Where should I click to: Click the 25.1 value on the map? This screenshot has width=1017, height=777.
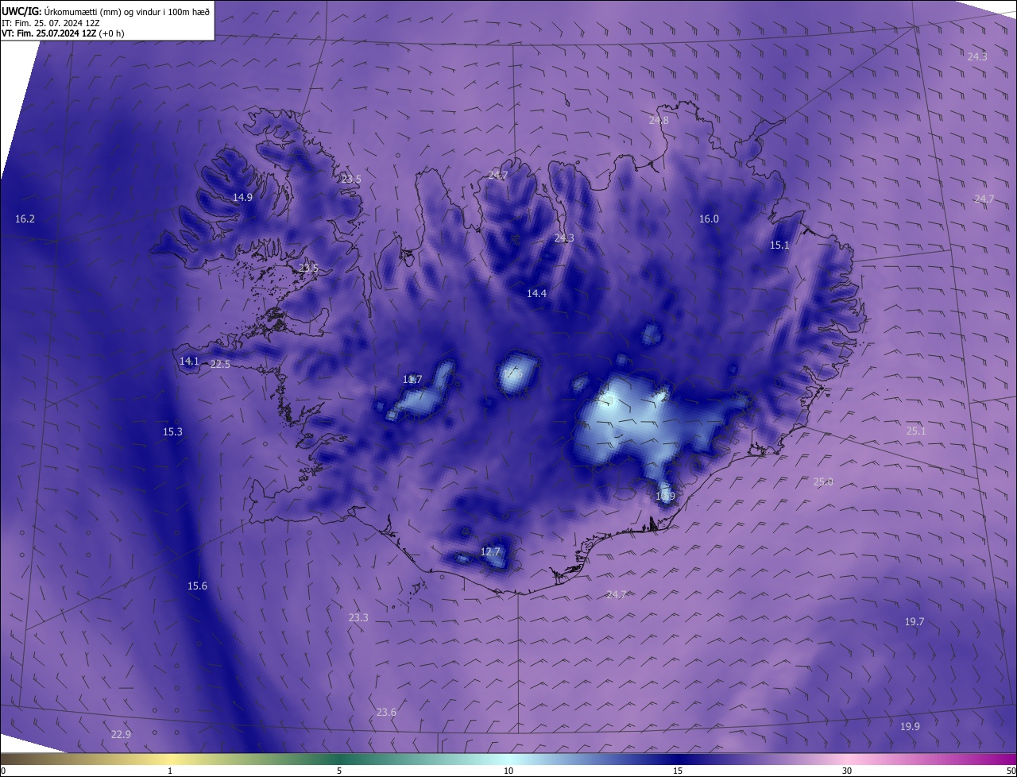(x=916, y=431)
